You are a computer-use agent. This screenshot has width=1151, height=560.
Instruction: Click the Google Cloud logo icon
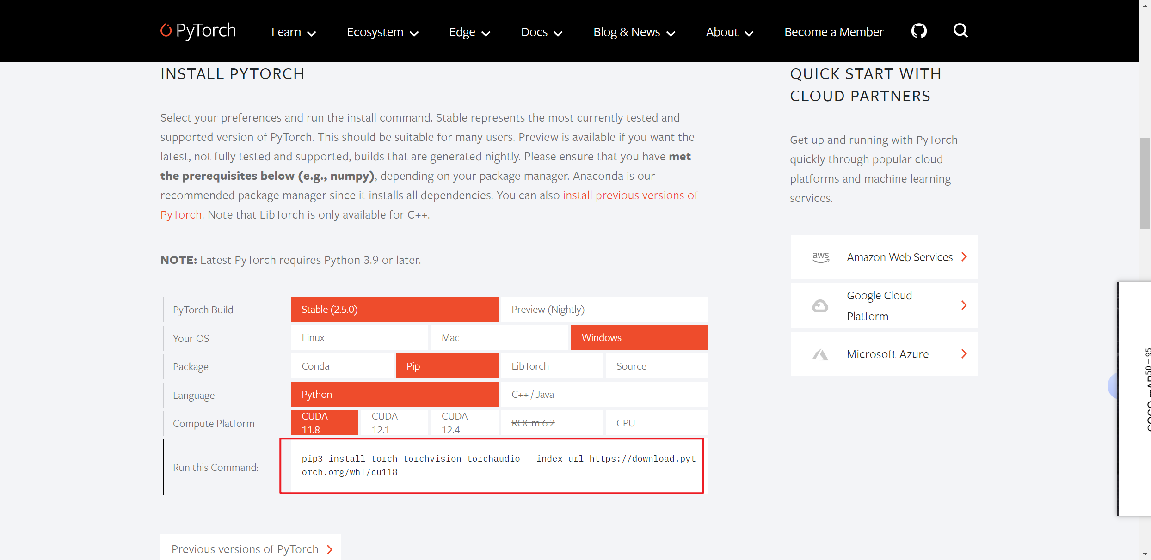[x=820, y=306]
